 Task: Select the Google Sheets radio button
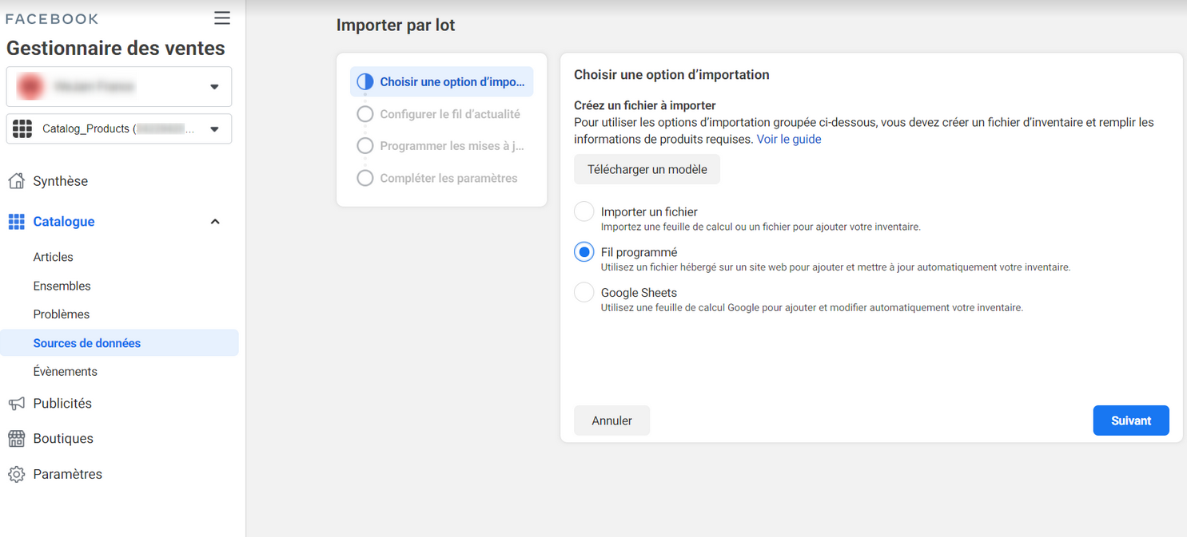tap(584, 292)
